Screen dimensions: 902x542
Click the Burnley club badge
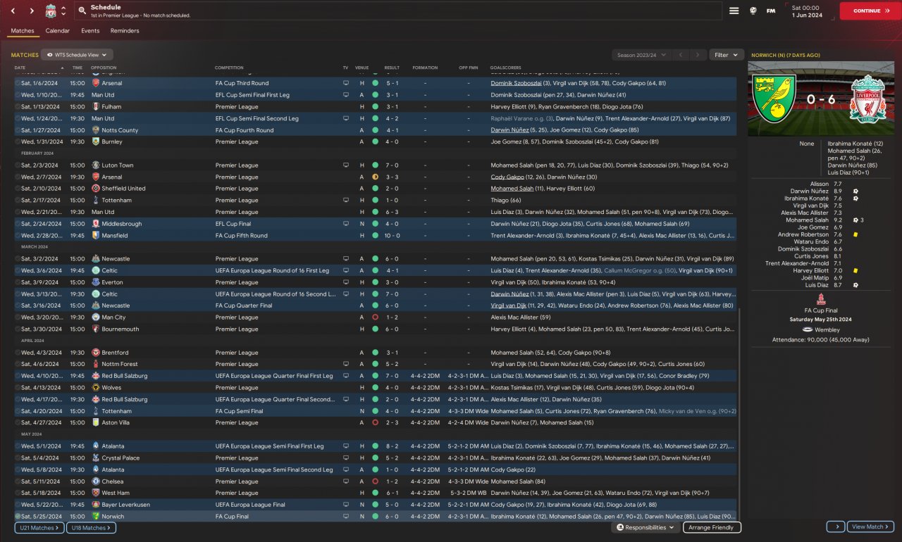pyautogui.click(x=97, y=141)
